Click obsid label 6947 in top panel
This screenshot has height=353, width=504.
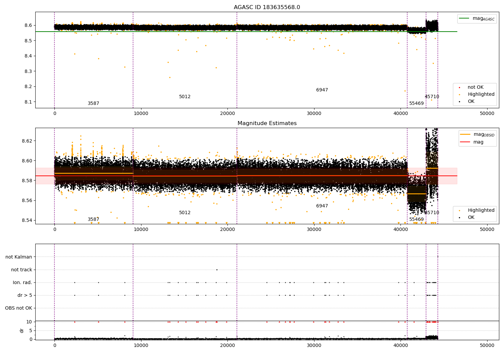[322, 90]
